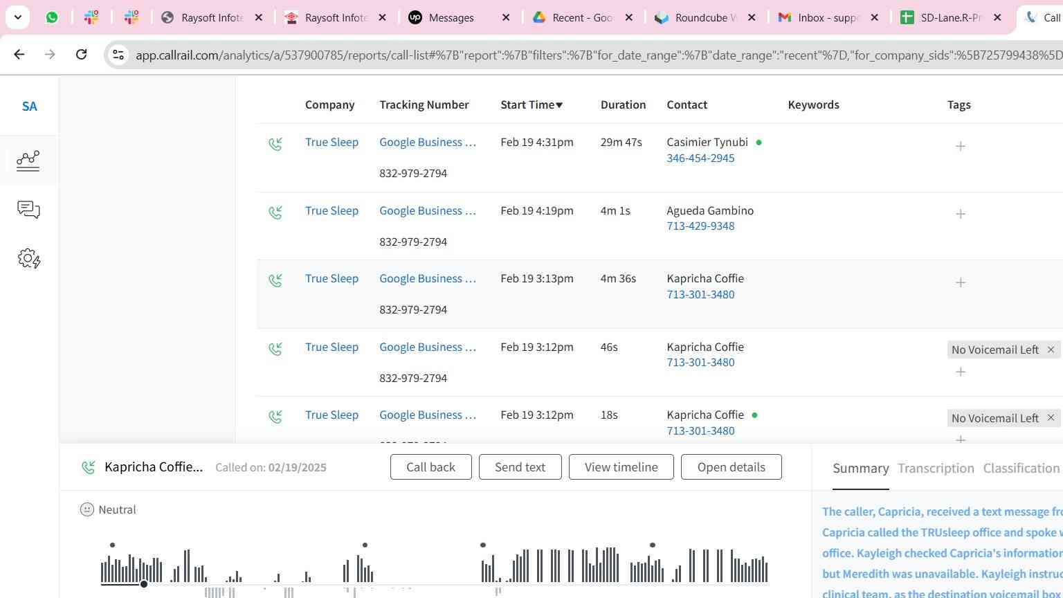The width and height of the screenshot is (1063, 598).
Task: Add a tag to the 4m 36s call
Action: (961, 282)
